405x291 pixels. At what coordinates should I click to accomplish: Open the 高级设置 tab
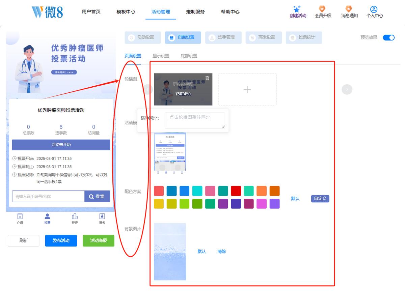[264, 37]
